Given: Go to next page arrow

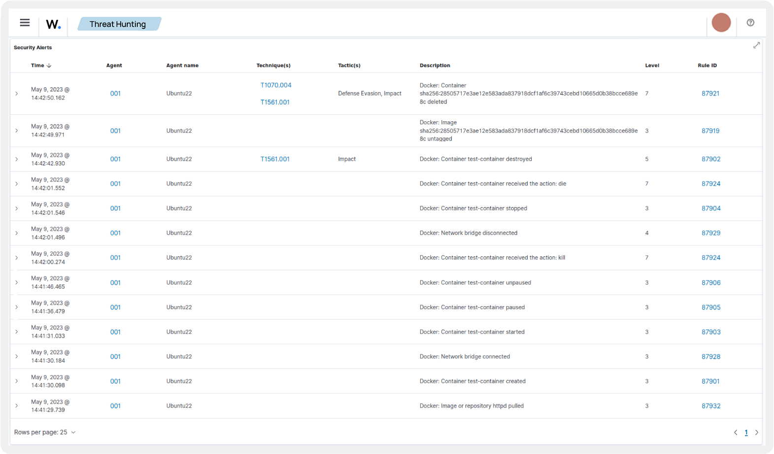Looking at the screenshot, I should [757, 432].
